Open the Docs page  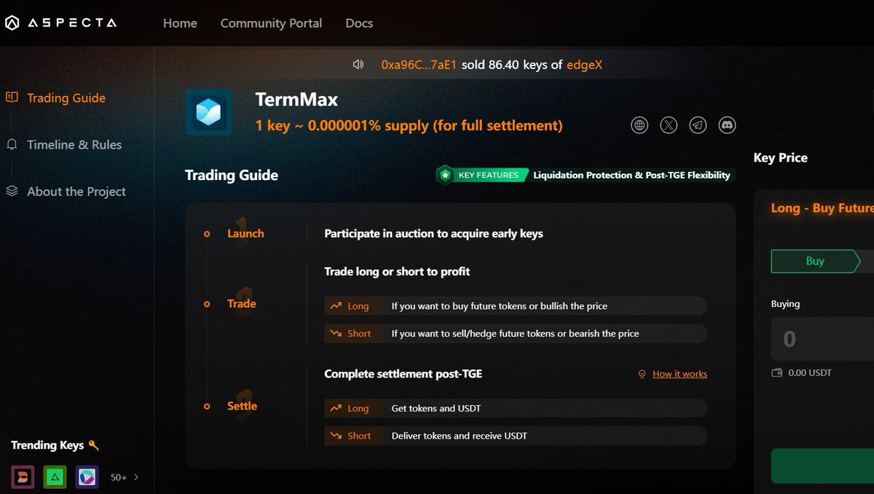click(x=359, y=23)
